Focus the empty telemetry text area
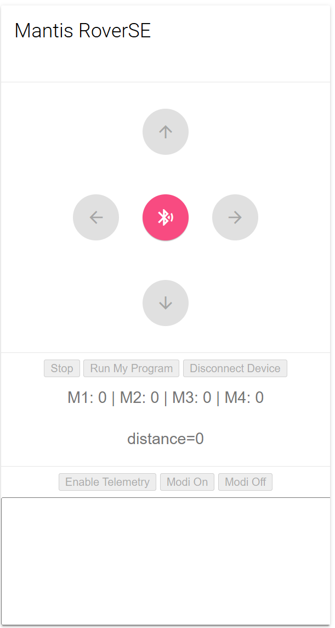 [x=166, y=560]
